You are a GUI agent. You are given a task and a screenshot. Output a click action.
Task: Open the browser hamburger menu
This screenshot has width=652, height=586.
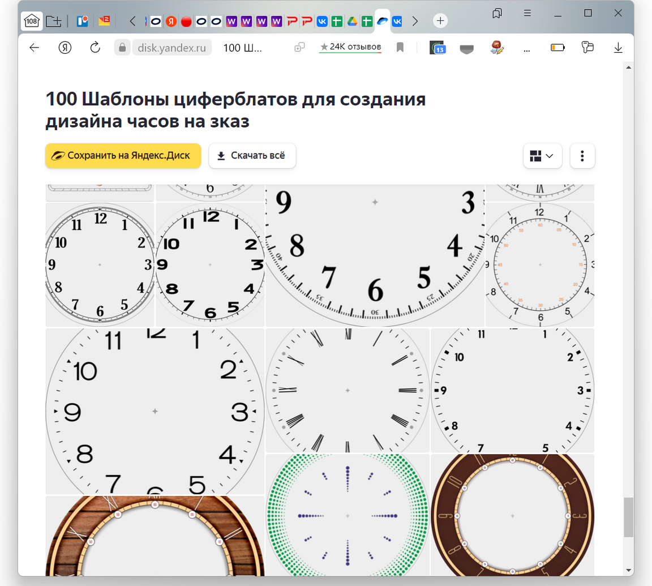click(527, 13)
